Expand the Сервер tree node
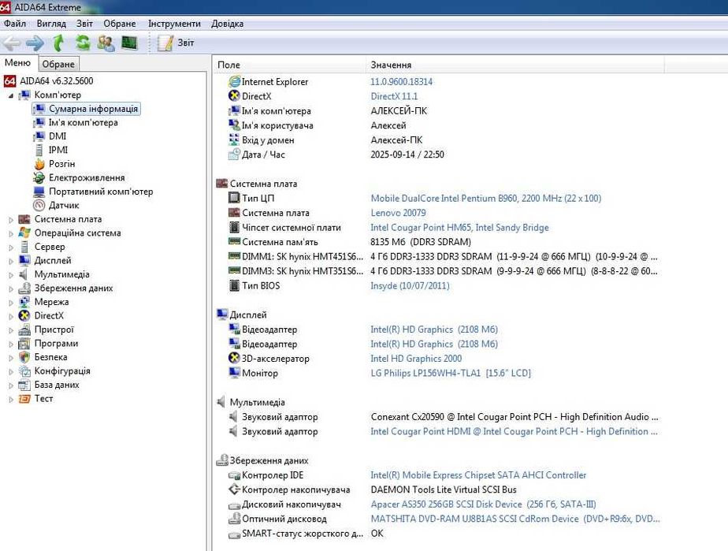Image resolution: width=728 pixels, height=551 pixels. (x=11, y=248)
